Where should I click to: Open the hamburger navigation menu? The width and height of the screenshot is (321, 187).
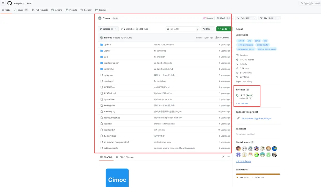(3, 3)
